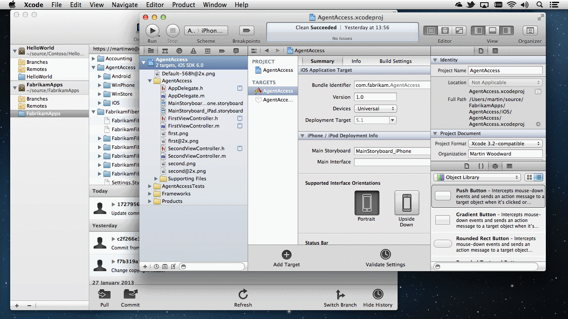The height and width of the screenshot is (319, 568).
Task: Expand the Supporting Files folder
Action: pyautogui.click(x=156, y=179)
